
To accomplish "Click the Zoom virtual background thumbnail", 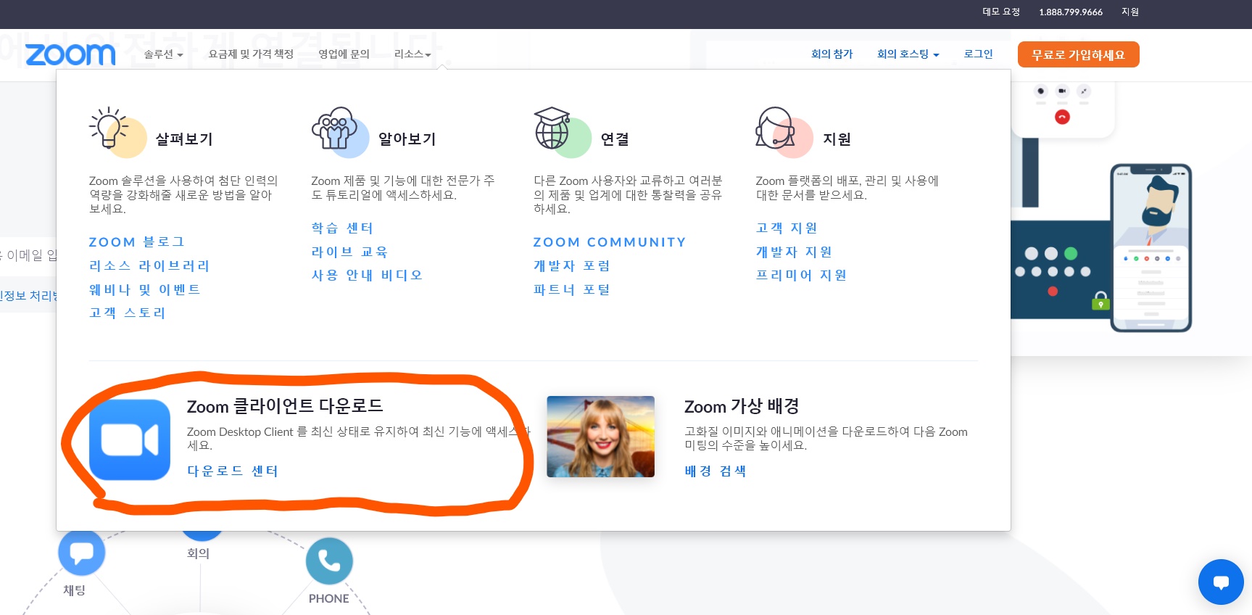I will [x=600, y=437].
